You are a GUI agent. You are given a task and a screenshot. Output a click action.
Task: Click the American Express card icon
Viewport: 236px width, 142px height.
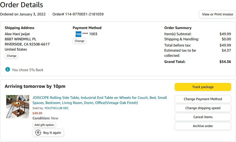78,34
